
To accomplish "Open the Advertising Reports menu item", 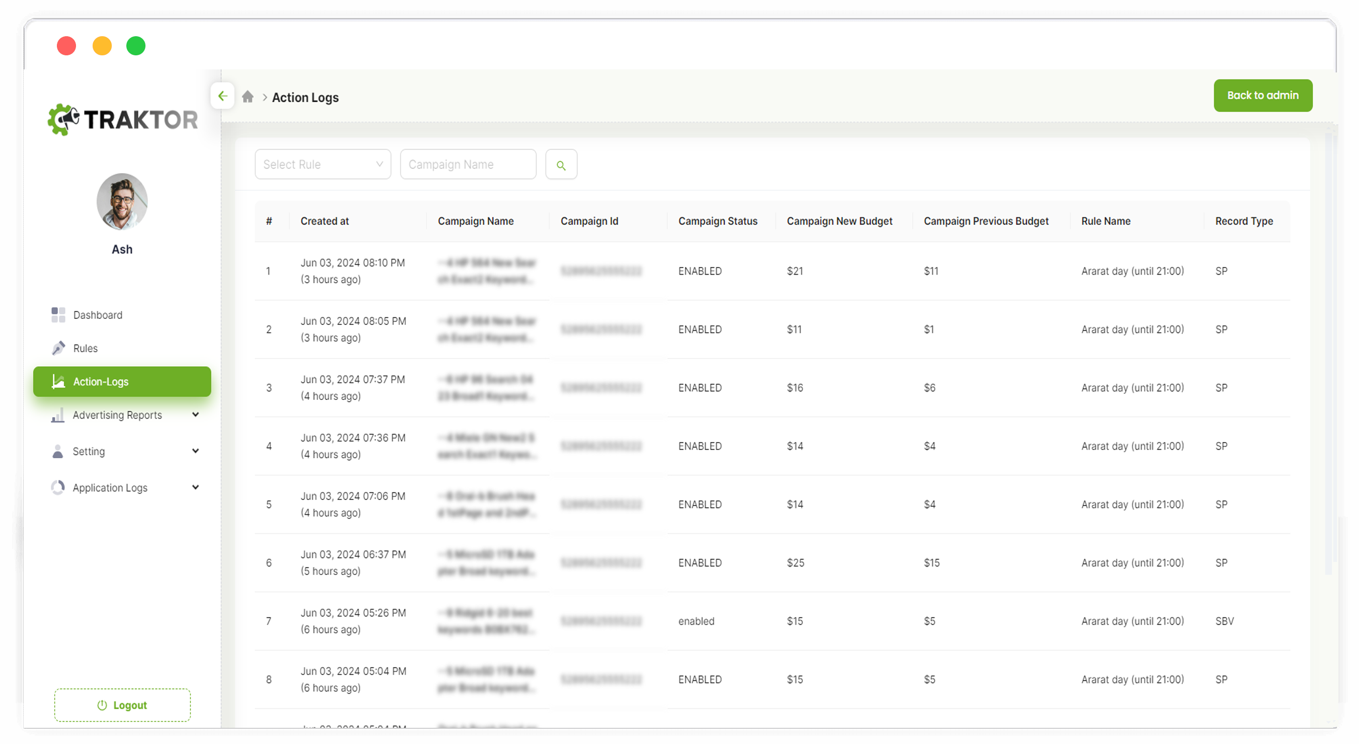I will [x=122, y=415].
